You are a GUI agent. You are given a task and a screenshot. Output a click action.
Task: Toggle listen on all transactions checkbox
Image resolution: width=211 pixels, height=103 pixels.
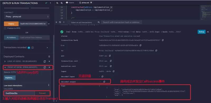pyautogui.click(x=69, y=22)
